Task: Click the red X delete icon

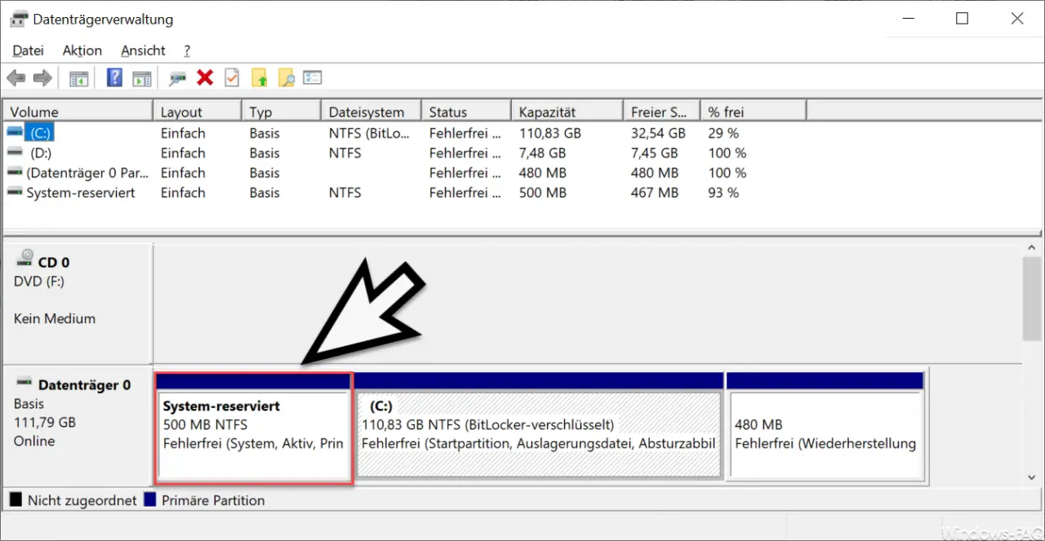Action: (205, 78)
